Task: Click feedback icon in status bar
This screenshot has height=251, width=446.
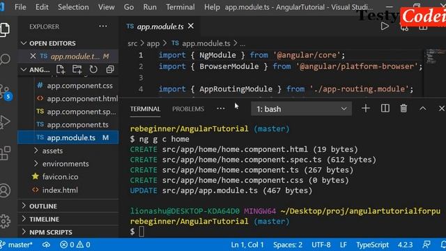Action: [426, 245]
